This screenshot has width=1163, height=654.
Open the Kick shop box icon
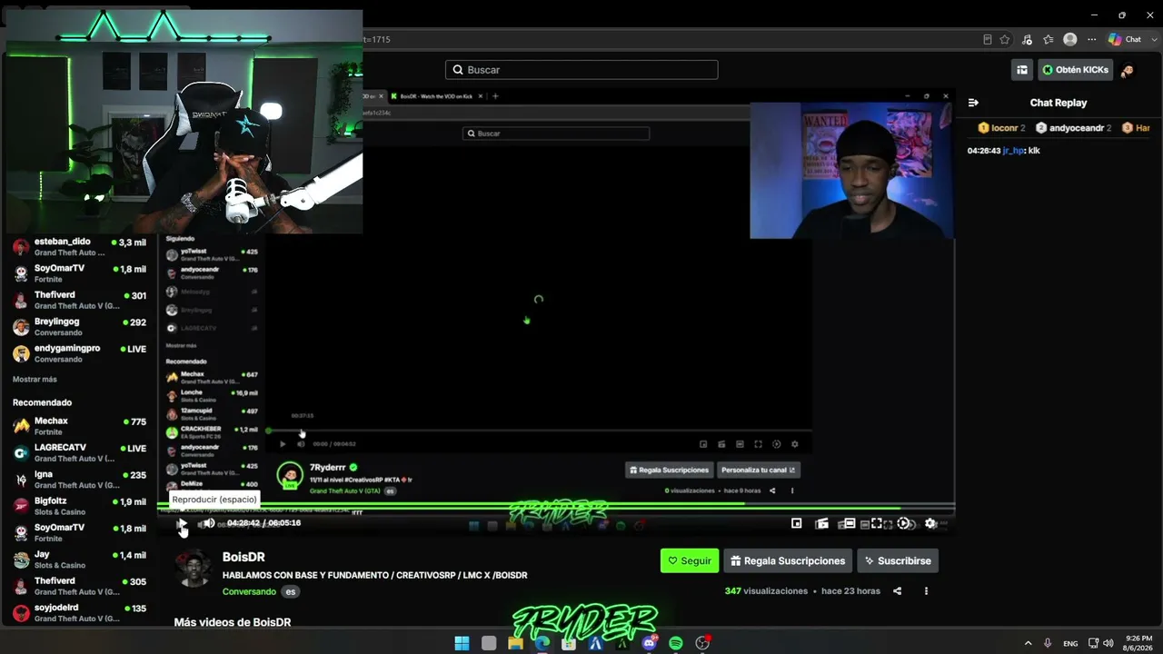[1022, 70]
